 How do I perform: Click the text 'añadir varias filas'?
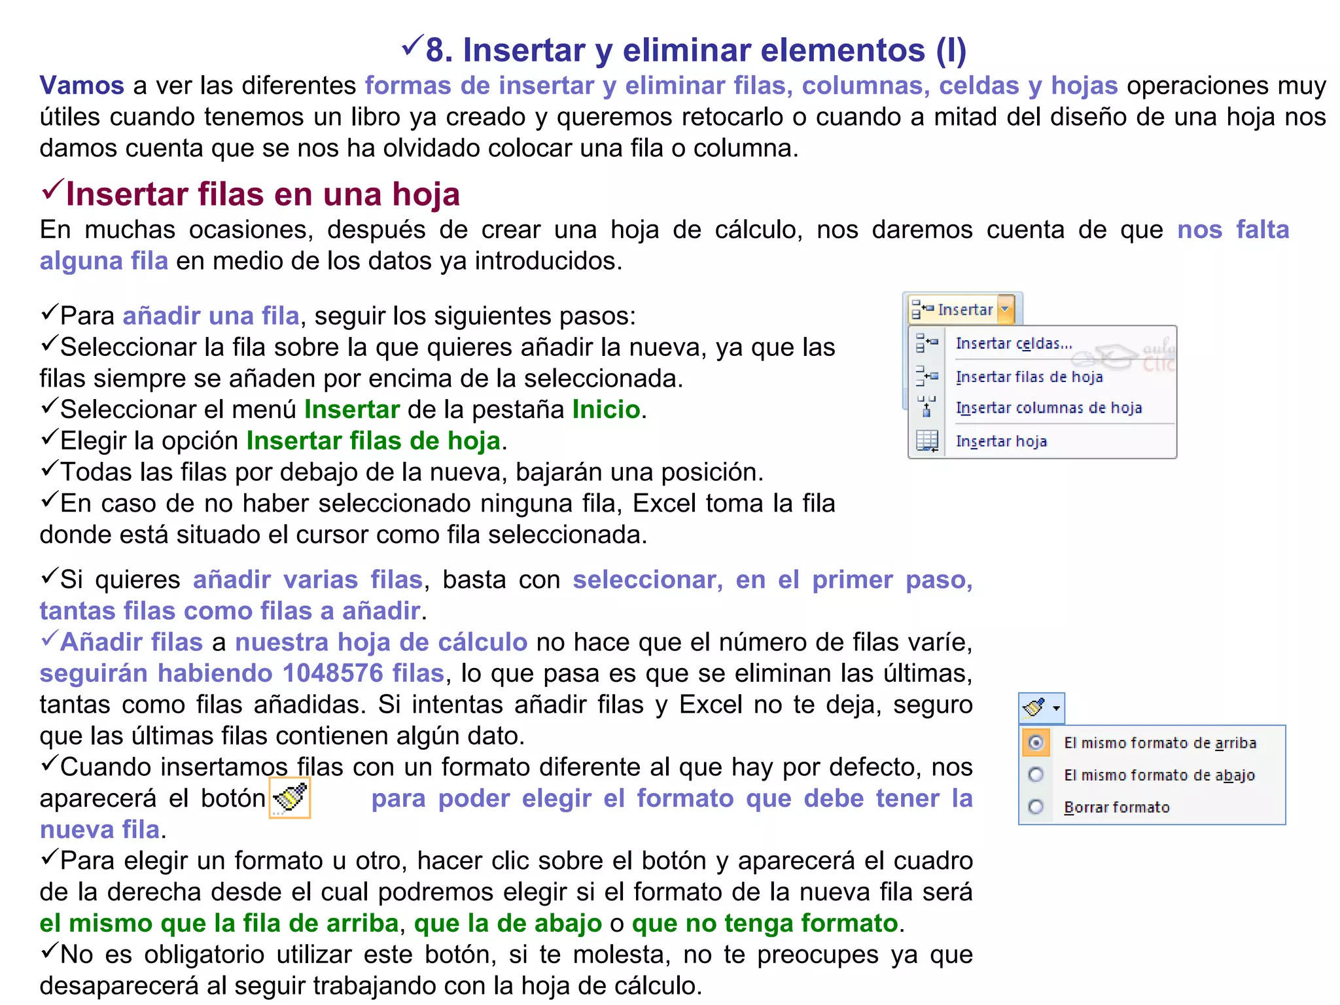click(308, 579)
